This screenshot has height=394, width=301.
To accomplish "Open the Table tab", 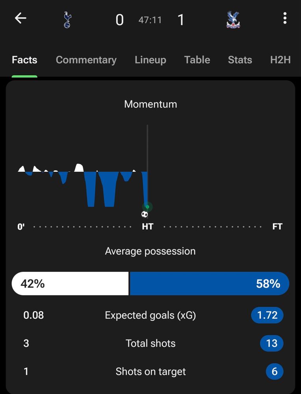I will (197, 60).
